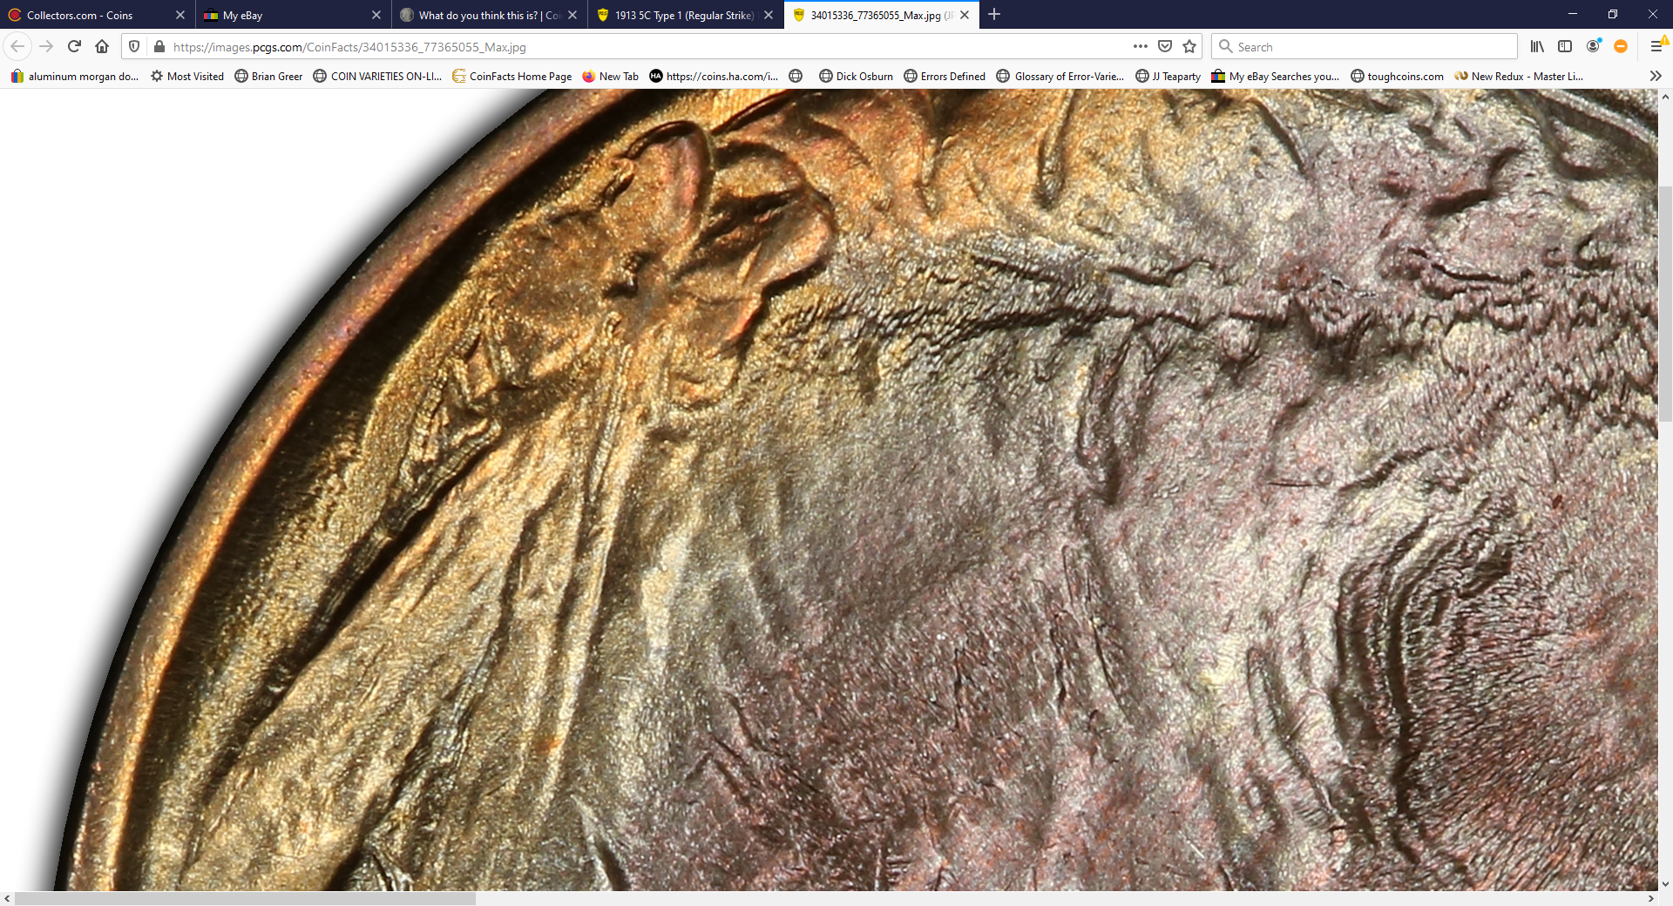Open the Library view icon
Screen dimensions: 1673x906
[1537, 46]
